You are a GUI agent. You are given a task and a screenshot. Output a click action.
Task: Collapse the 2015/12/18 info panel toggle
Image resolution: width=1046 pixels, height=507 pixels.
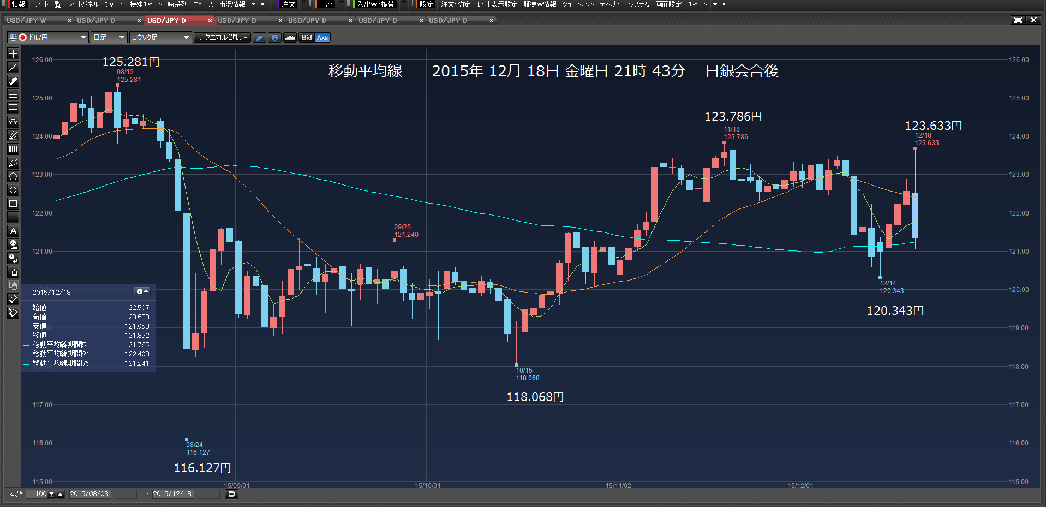coord(142,291)
